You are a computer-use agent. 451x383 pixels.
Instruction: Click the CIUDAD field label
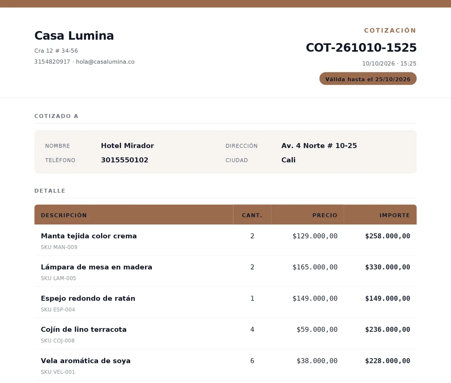237,160
